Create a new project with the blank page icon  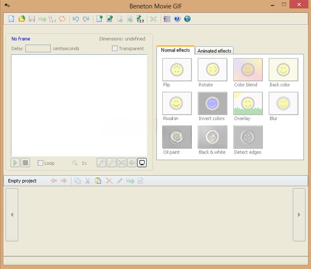(x=11, y=19)
